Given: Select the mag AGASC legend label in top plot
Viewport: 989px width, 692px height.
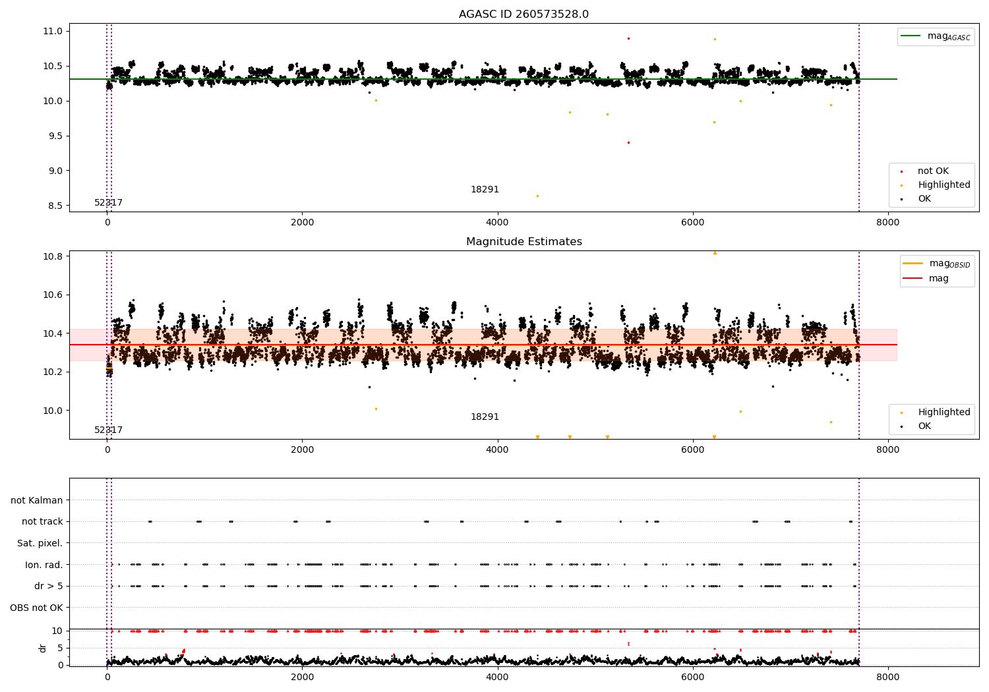Looking at the screenshot, I should [949, 36].
